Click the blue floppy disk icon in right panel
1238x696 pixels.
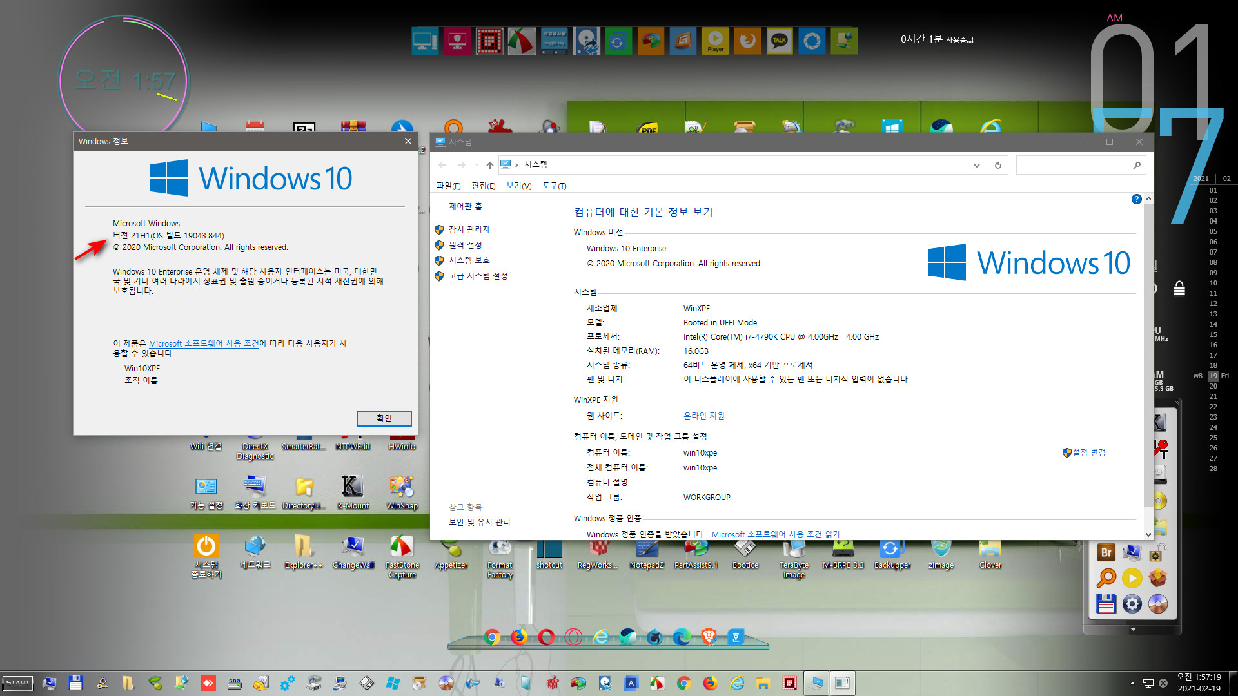point(1106,604)
